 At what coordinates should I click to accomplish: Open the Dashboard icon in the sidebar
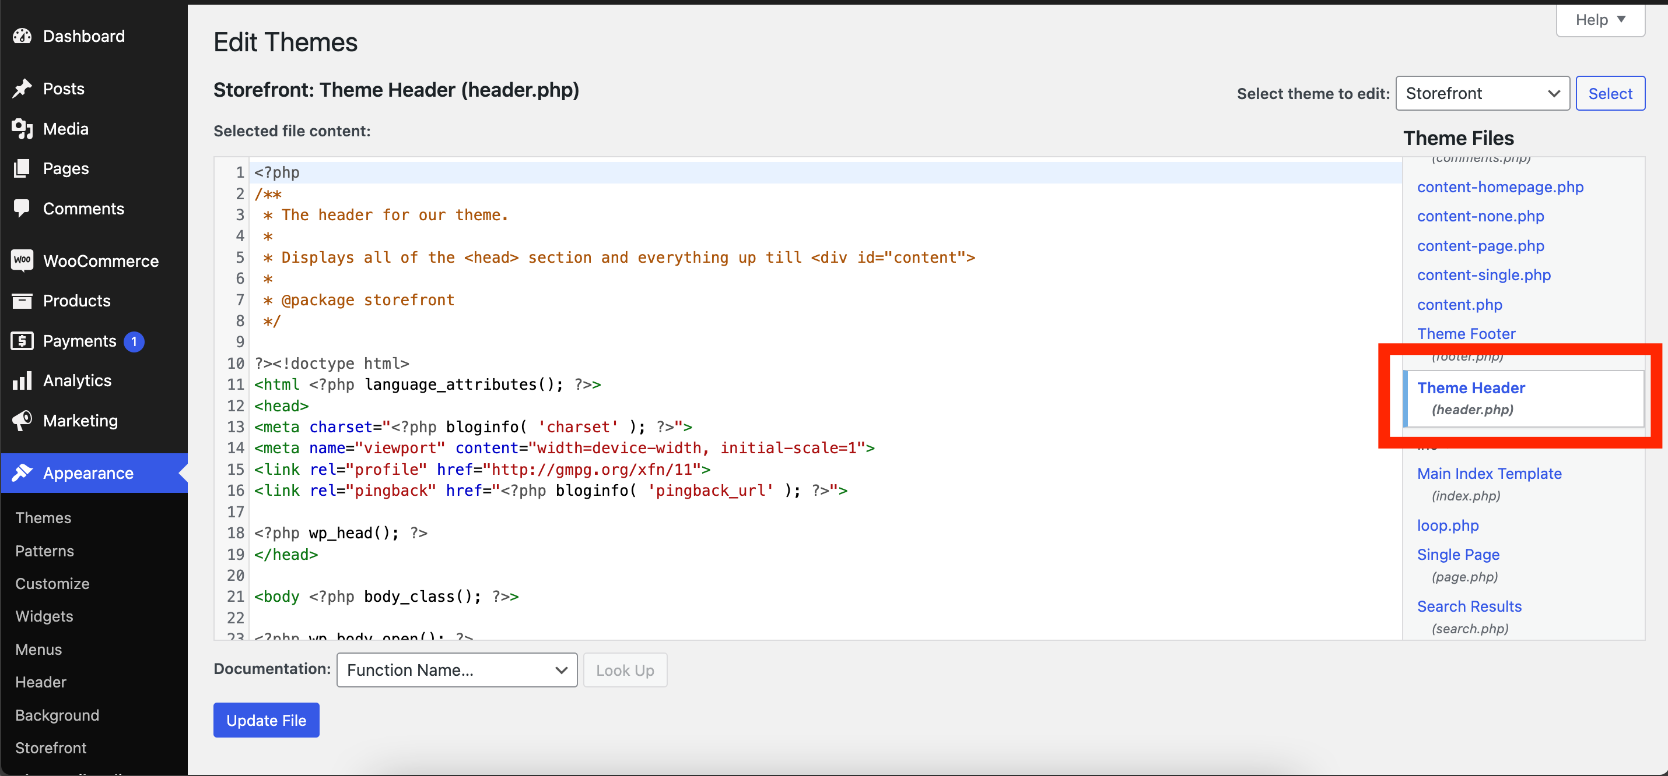23,36
